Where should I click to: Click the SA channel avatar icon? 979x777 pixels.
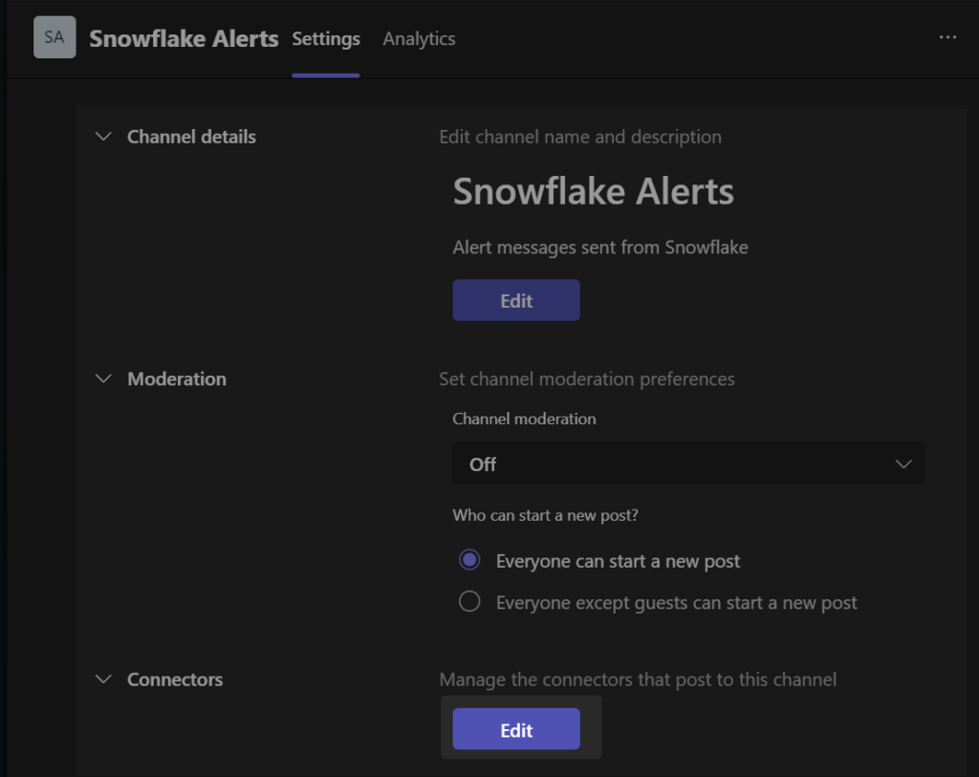pos(54,36)
